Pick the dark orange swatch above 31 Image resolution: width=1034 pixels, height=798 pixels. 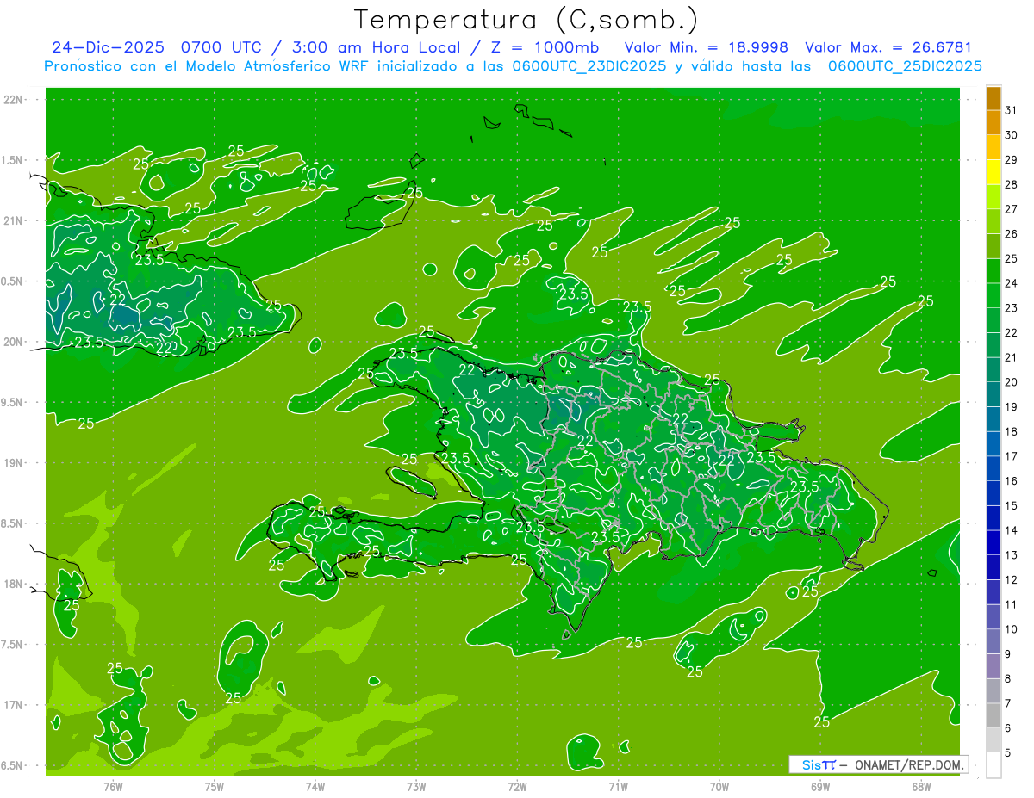click(x=994, y=98)
